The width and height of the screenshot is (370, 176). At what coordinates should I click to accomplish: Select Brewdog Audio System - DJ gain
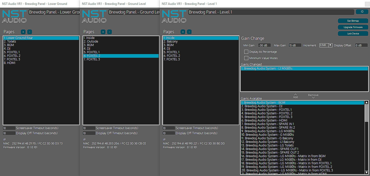(303, 106)
